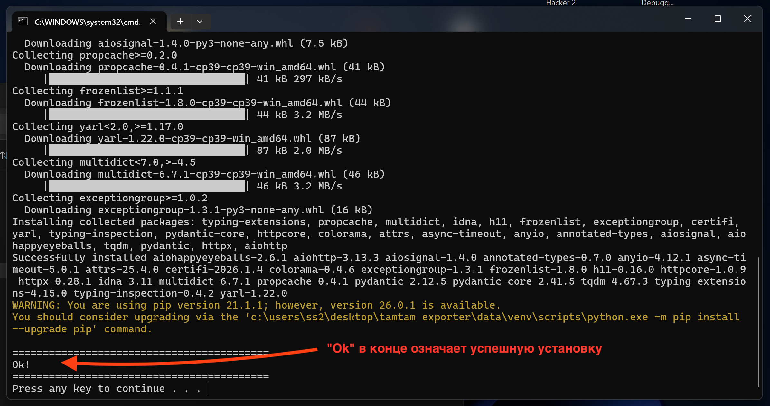Minimize the terminal window
Screen dimensions: 770x406
(688, 19)
